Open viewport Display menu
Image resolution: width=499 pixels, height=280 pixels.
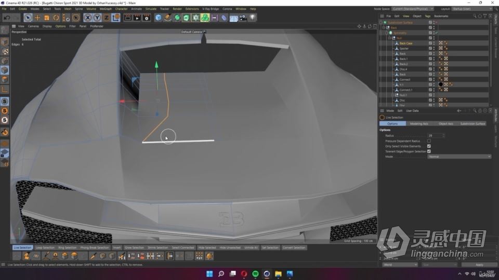(47, 26)
